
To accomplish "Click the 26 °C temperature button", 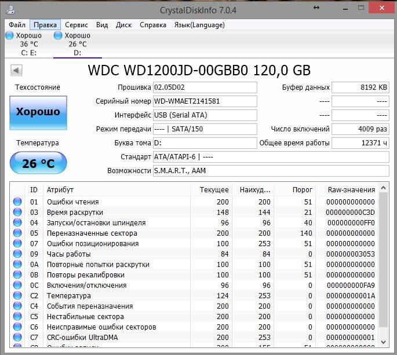I will 38,164.
